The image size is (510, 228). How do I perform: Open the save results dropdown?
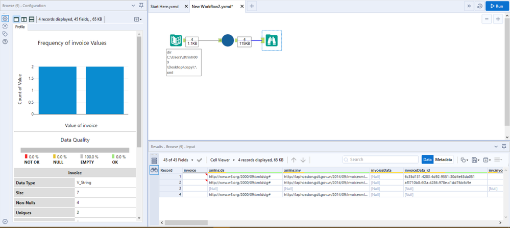pos(475,160)
